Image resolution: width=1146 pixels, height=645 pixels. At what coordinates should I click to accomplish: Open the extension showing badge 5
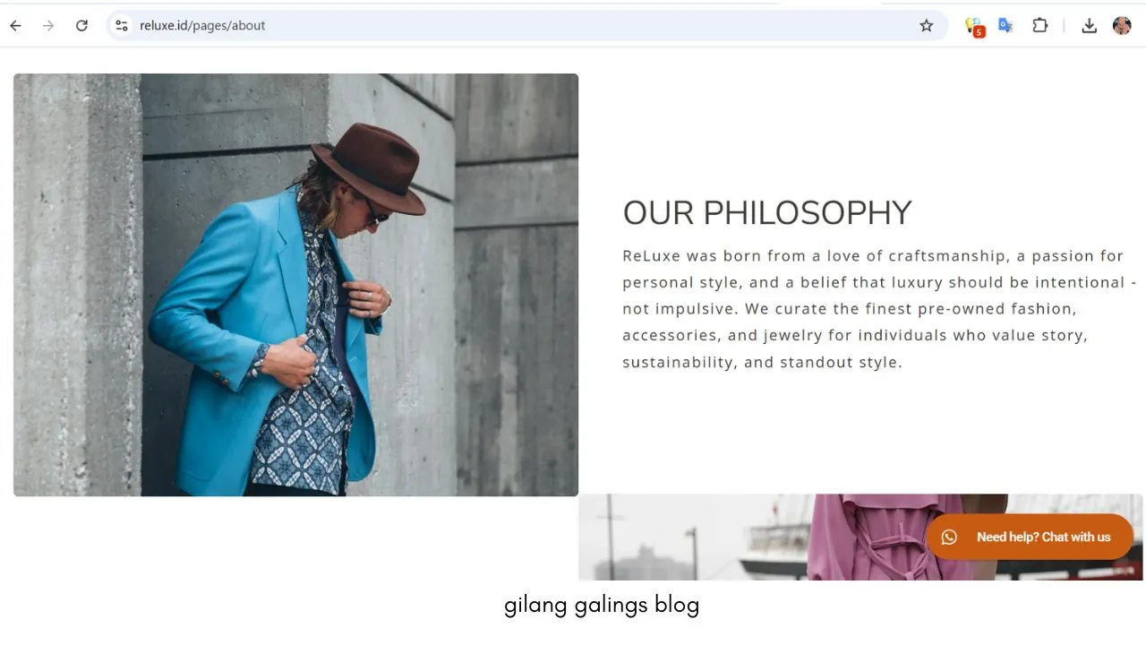pyautogui.click(x=973, y=26)
